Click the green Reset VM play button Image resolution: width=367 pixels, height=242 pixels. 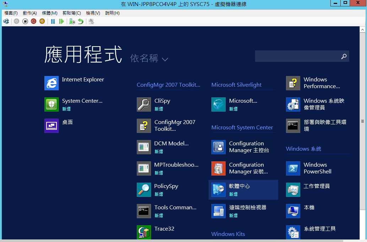[61, 22]
